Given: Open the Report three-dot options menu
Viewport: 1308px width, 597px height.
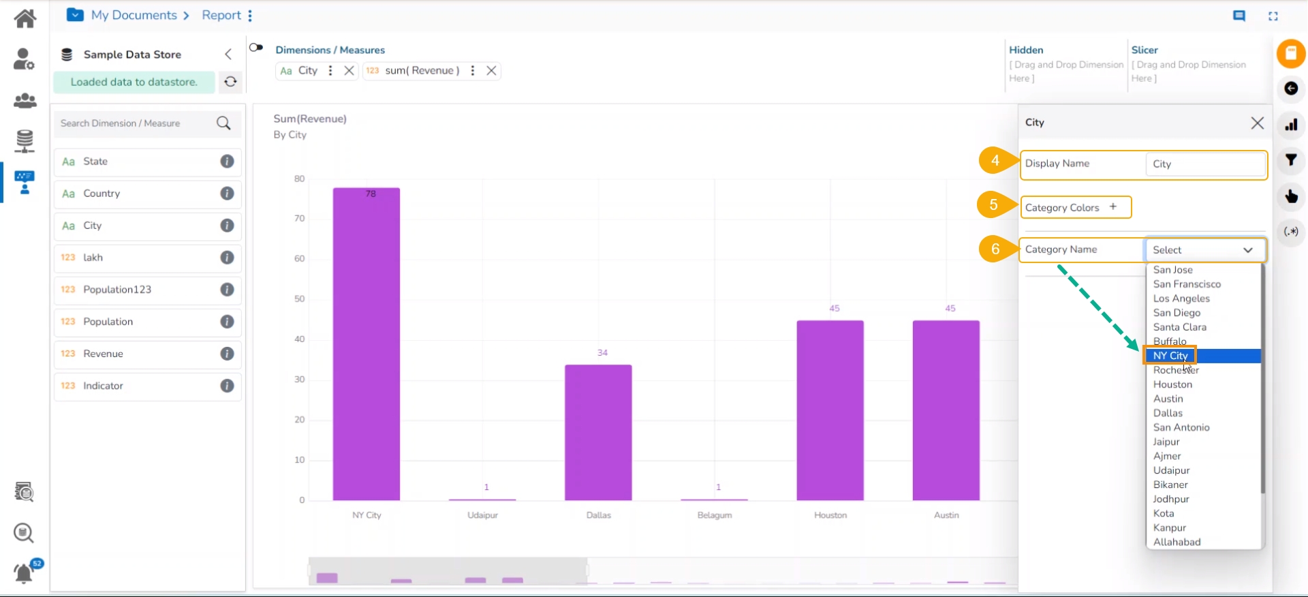Looking at the screenshot, I should pyautogui.click(x=250, y=16).
